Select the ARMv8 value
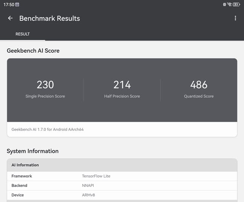 click(x=88, y=195)
